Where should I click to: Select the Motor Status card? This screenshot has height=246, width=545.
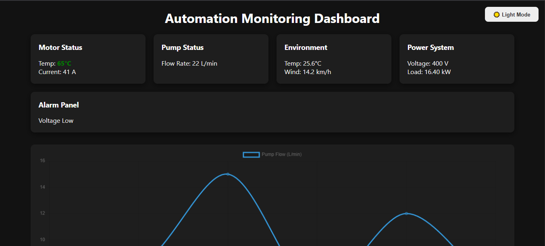coord(88,59)
